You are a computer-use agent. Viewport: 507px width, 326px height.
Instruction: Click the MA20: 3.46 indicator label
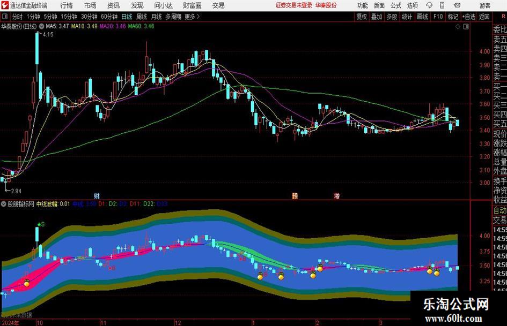113,26
